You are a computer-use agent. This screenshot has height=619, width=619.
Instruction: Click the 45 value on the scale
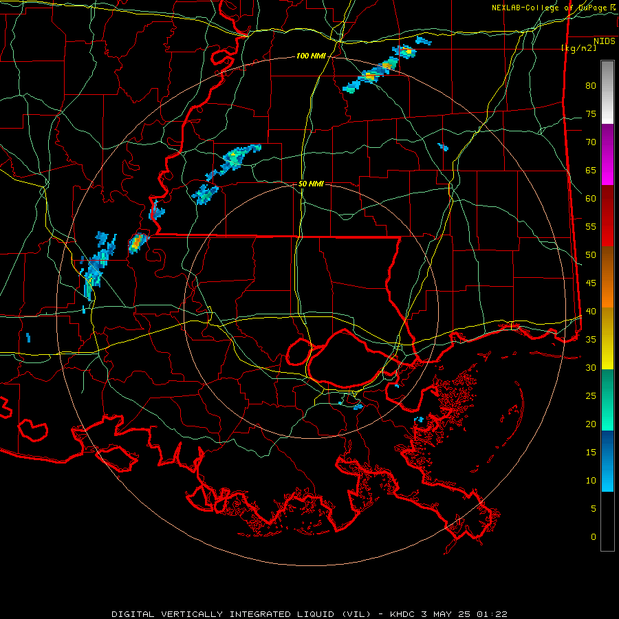pos(591,283)
